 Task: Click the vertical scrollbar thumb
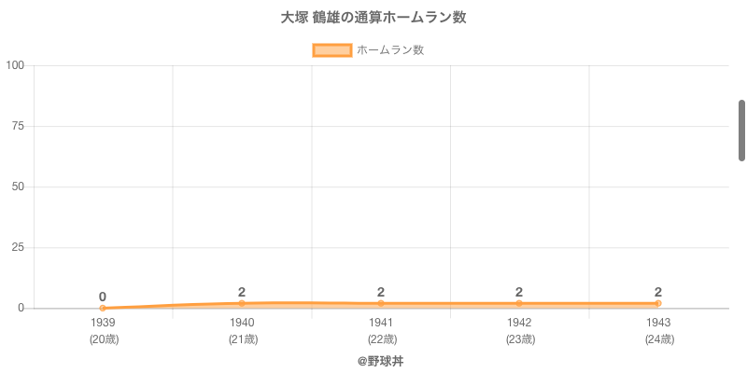741,131
